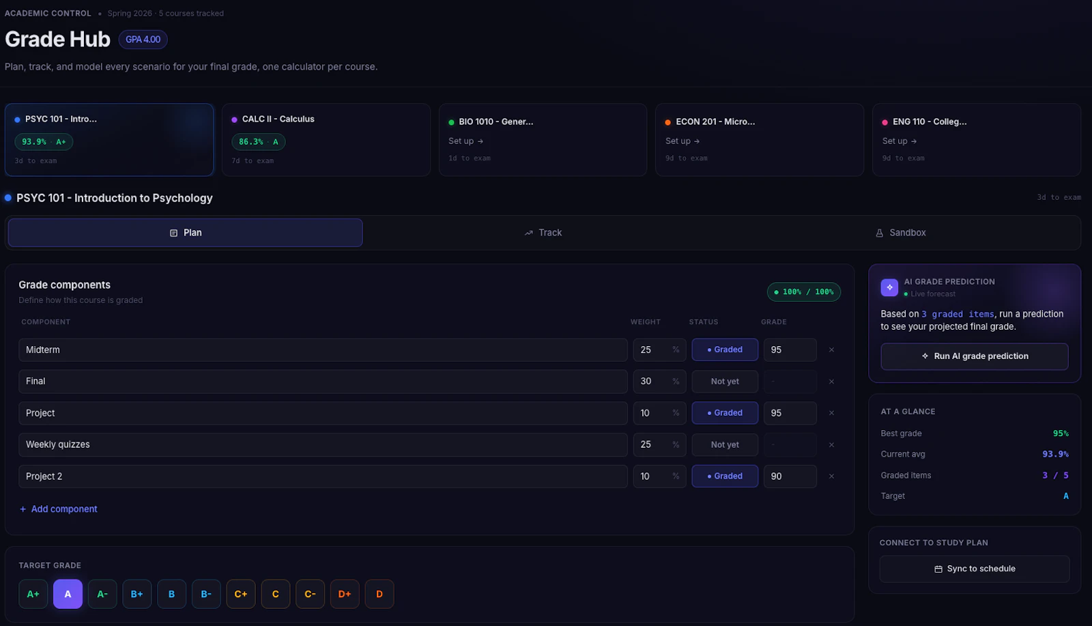Select the CALC II - Calculus course card
The height and width of the screenshot is (626, 1092).
pyautogui.click(x=326, y=140)
